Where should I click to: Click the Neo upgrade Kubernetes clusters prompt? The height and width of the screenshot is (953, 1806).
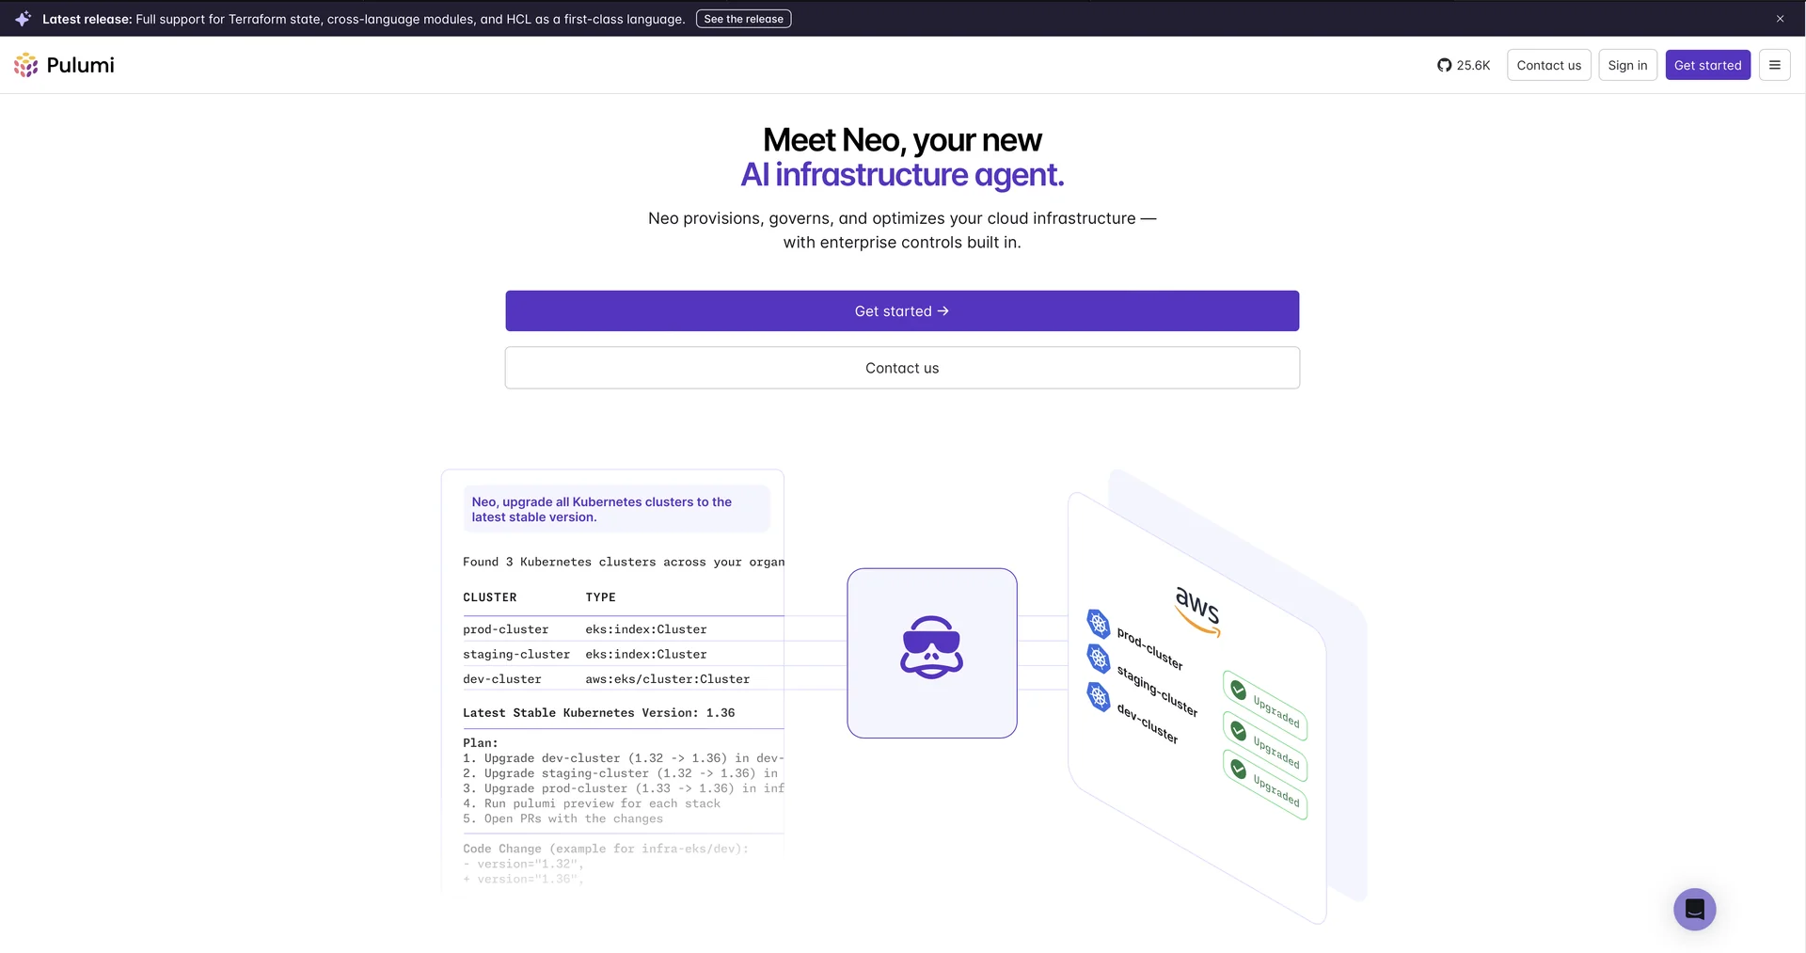[616, 509]
